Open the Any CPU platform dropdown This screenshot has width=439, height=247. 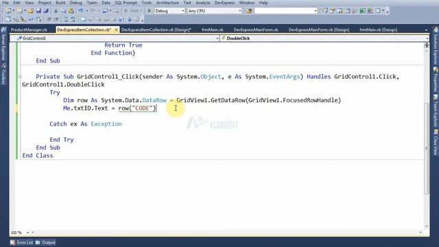pyautogui.click(x=240, y=11)
